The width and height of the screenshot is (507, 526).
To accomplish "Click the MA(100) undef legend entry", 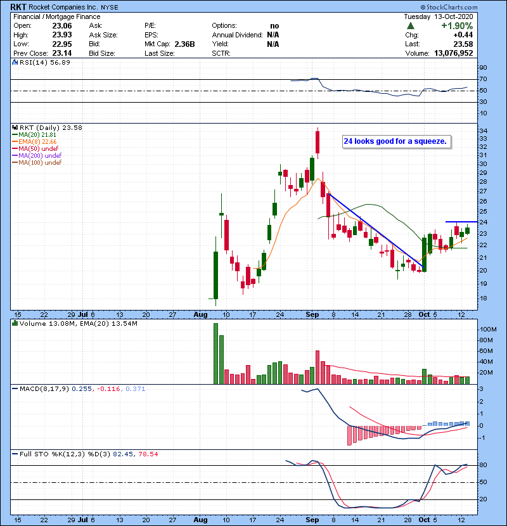I will [x=40, y=163].
